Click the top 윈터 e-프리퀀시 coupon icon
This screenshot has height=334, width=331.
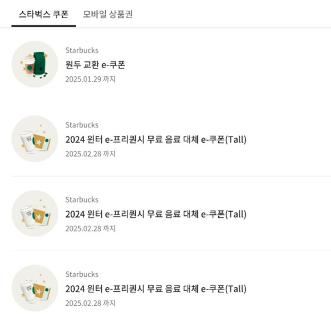[35, 139]
